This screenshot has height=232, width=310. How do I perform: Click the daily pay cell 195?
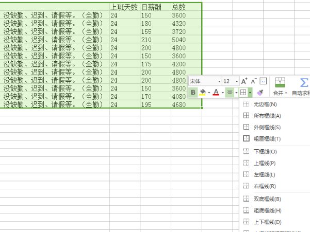click(155, 104)
